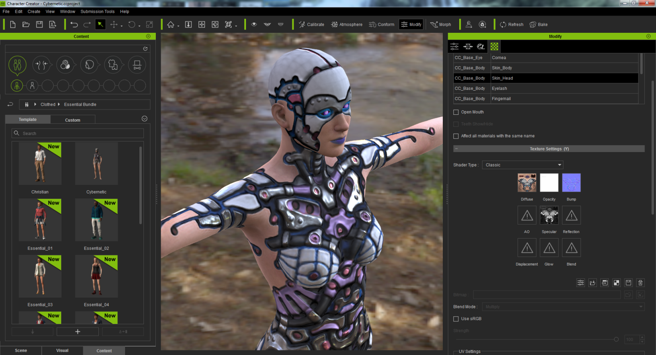Check Affect all materials with same name
656x355 pixels.
tap(456, 136)
